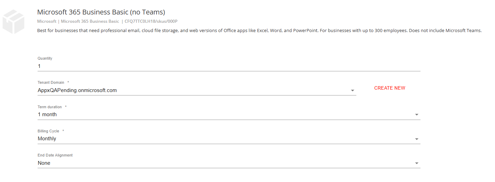Click Microsoft 365 Business Basic breadcrumb text
The width and height of the screenshot is (495, 182).
click(90, 21)
